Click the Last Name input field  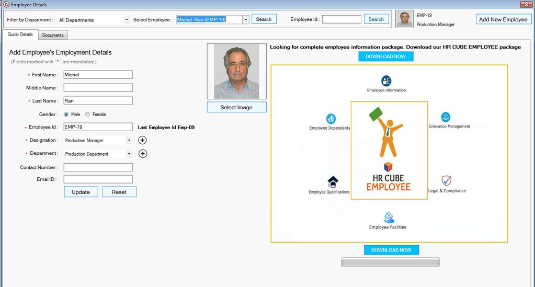pyautogui.click(x=98, y=101)
